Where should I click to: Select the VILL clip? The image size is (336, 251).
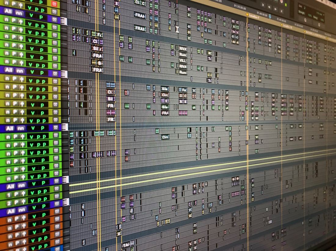tap(183, 60)
